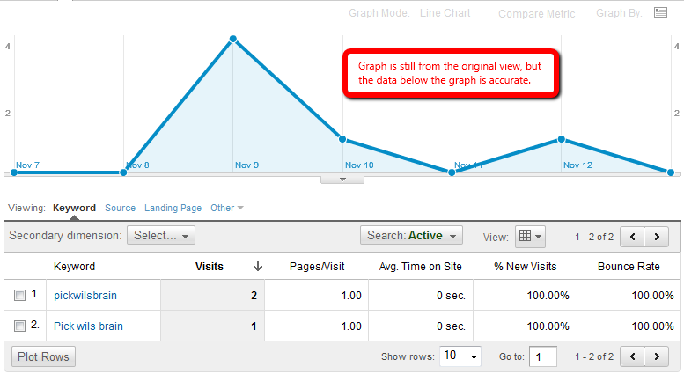The image size is (684, 374).
Task: Click the Nov 9 peak data point
Action: point(232,39)
